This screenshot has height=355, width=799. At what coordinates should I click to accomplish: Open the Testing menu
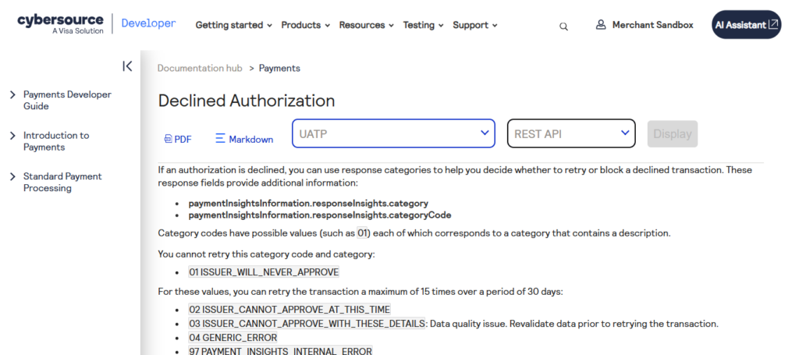pos(423,25)
